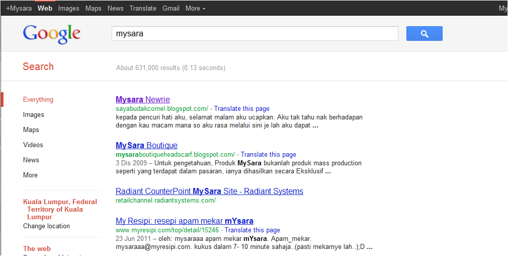The width and height of the screenshot is (508, 256).
Task: Open the MySara Boutique result
Action: pyautogui.click(x=146, y=145)
